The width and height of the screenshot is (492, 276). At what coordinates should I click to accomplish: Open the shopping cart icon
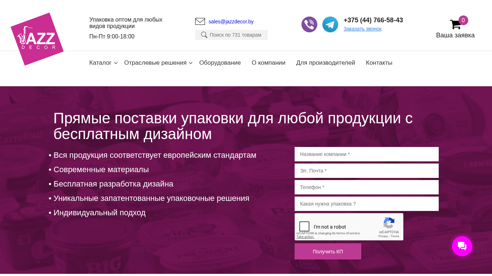pyautogui.click(x=455, y=24)
